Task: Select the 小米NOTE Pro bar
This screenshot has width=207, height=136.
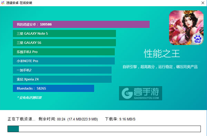Action: pyautogui.click(x=64, y=61)
